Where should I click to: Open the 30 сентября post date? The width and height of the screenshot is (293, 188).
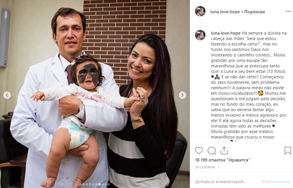pyautogui.click(x=205, y=167)
